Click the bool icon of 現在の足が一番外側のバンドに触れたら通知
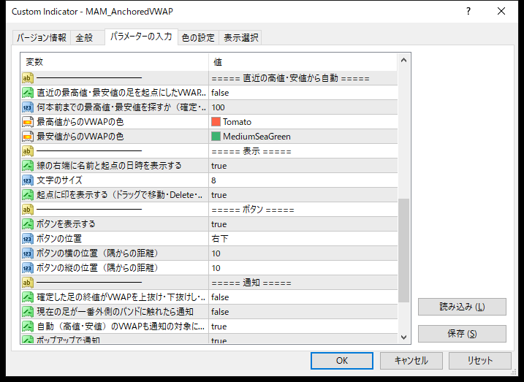 pos(28,312)
